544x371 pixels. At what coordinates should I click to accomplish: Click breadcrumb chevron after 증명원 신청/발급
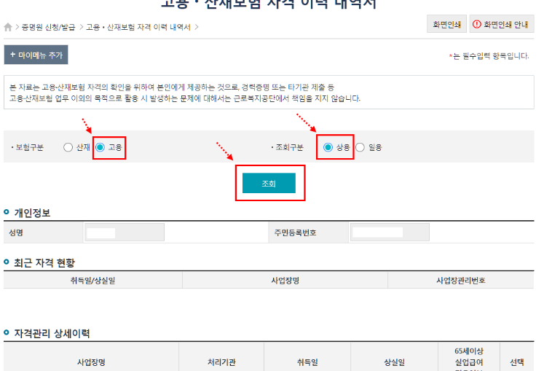coord(81,27)
